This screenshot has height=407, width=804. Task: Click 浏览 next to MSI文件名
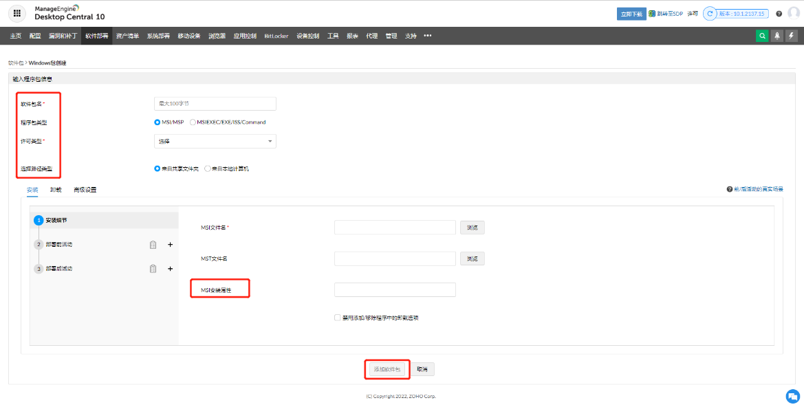click(472, 228)
